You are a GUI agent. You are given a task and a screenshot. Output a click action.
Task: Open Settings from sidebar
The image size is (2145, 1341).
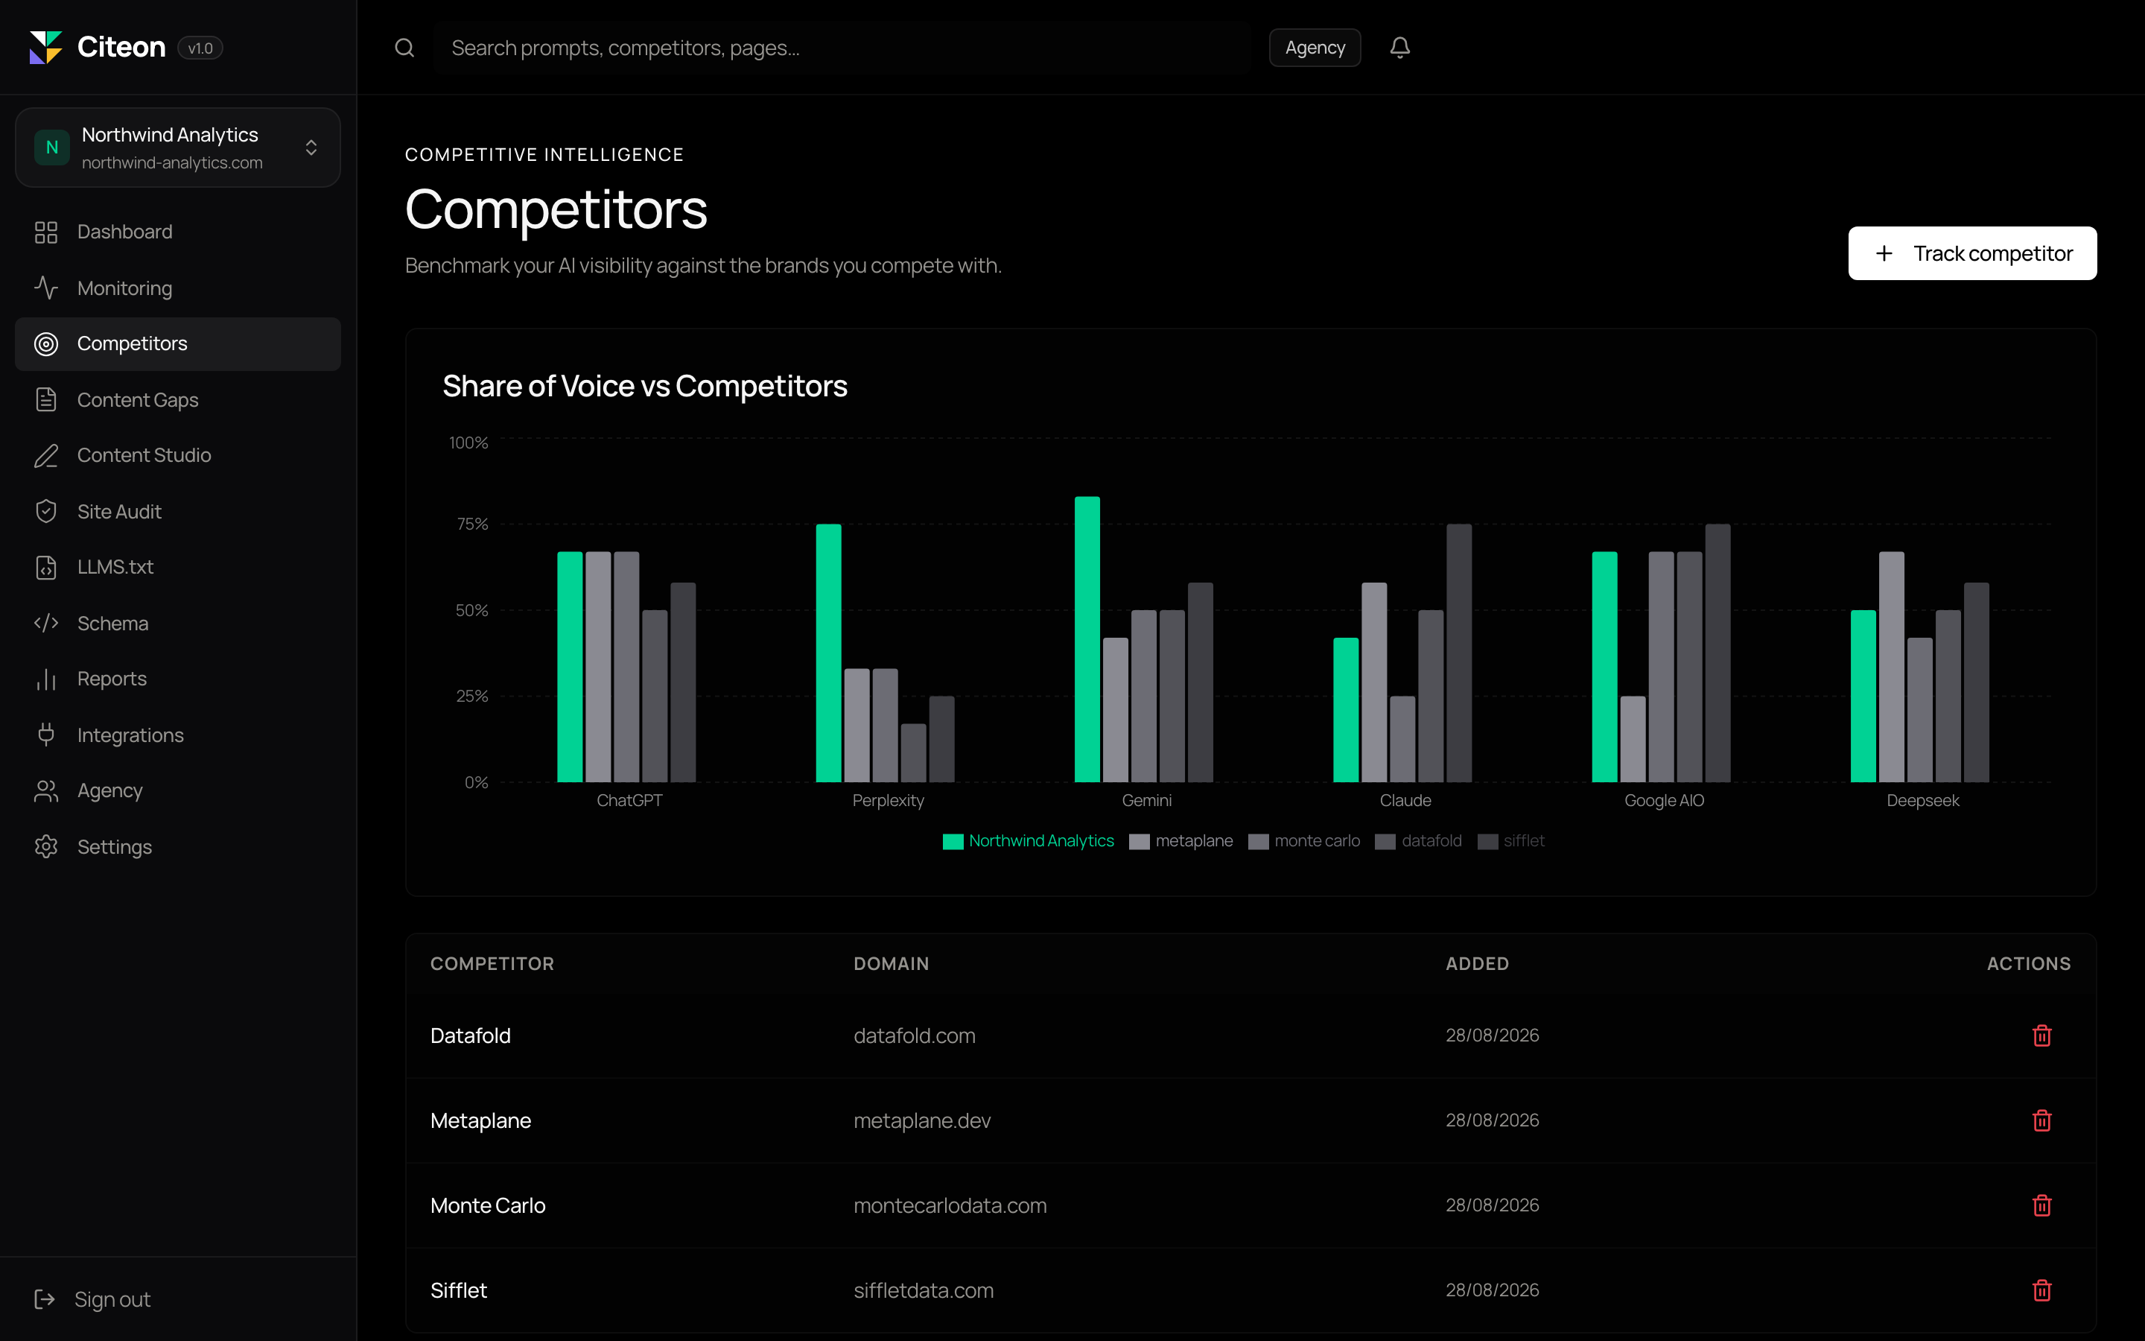[178, 847]
